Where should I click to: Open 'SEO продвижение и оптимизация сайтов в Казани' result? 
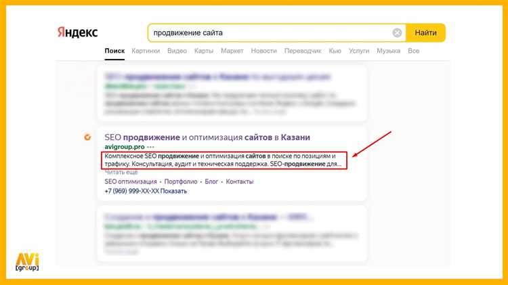pos(207,137)
